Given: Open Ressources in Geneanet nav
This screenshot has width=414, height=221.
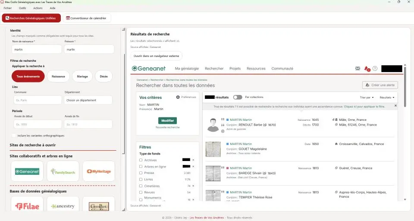Looking at the screenshot, I should [256, 69].
